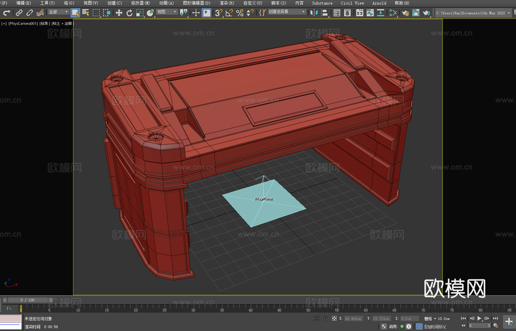Open the 创建(C) menu
Screen dimensions: 516x331
(114, 3)
